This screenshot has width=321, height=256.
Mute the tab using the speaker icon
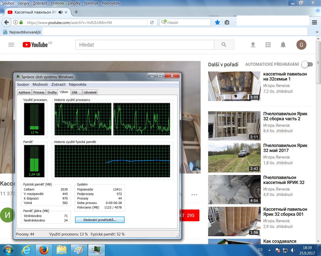pos(60,12)
